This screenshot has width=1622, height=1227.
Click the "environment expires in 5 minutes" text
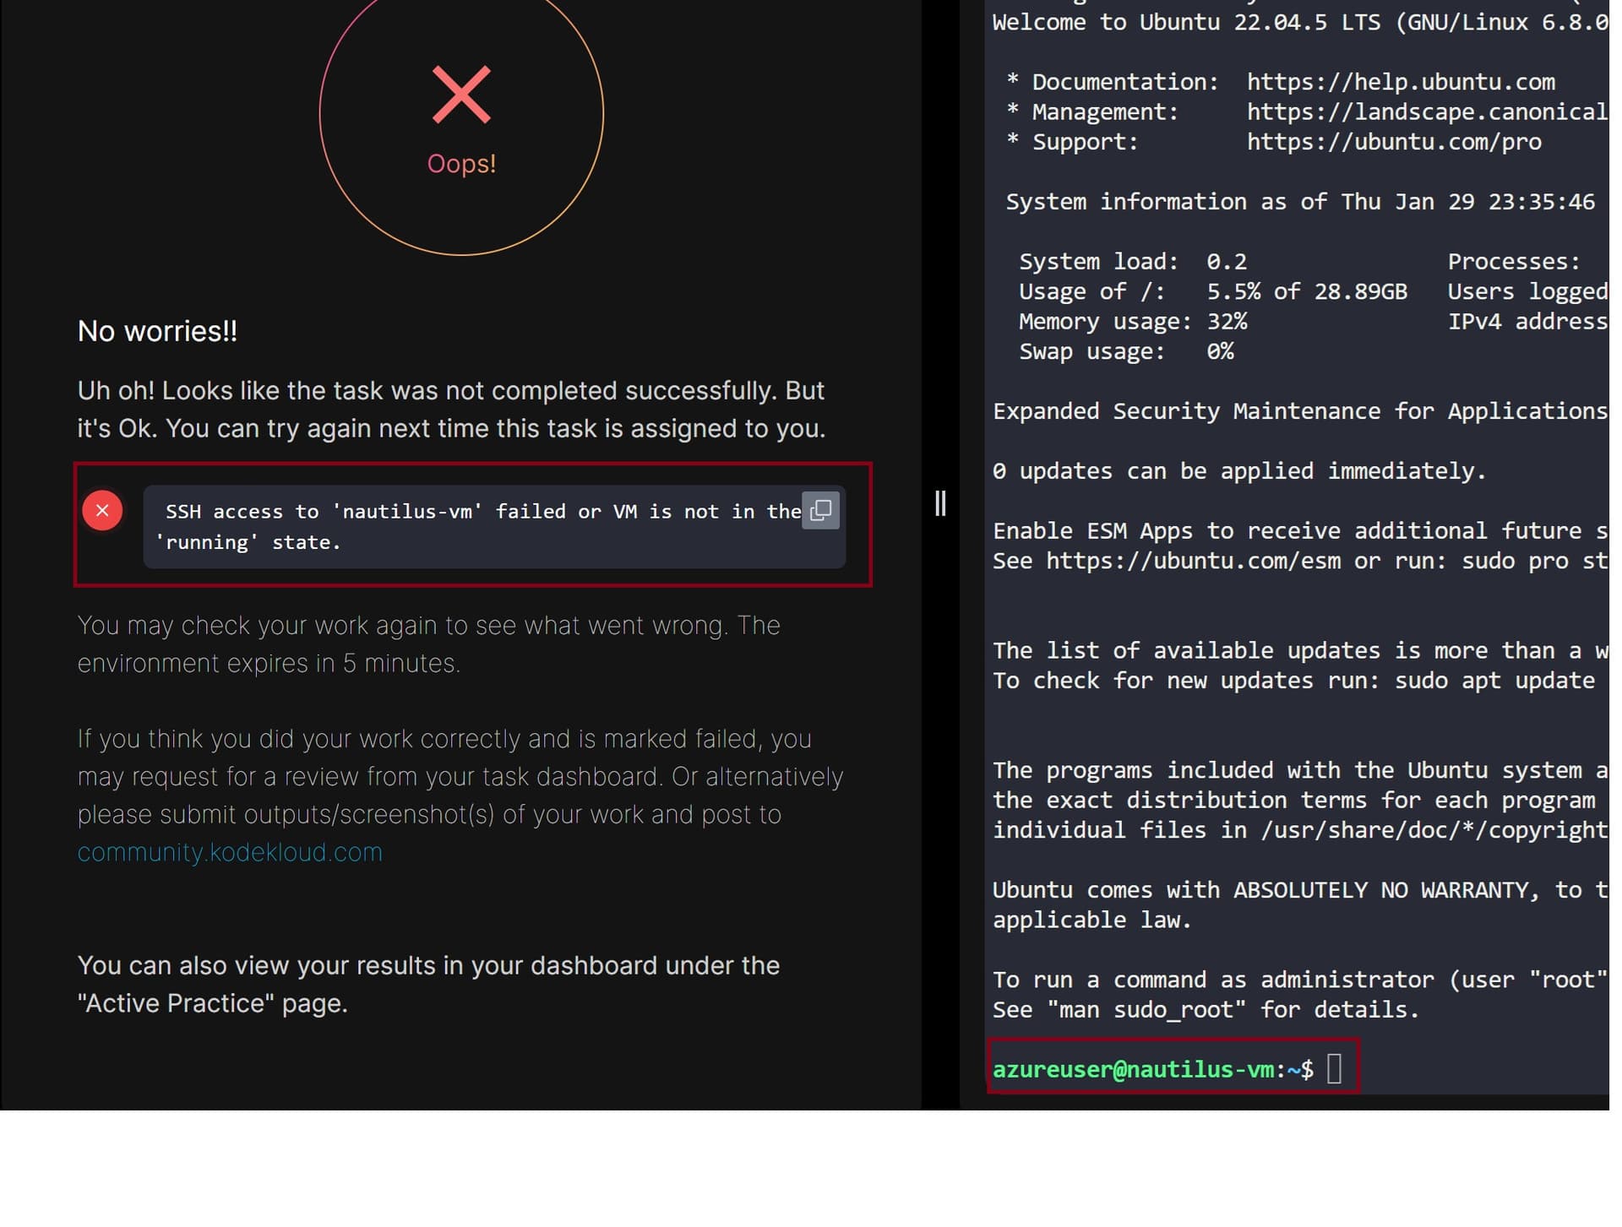pyautogui.click(x=269, y=664)
